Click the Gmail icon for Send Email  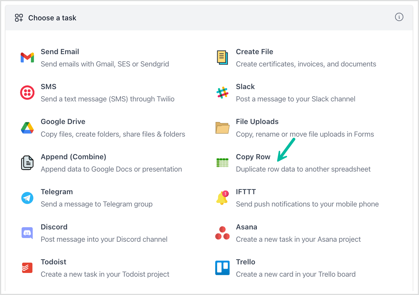(27, 58)
